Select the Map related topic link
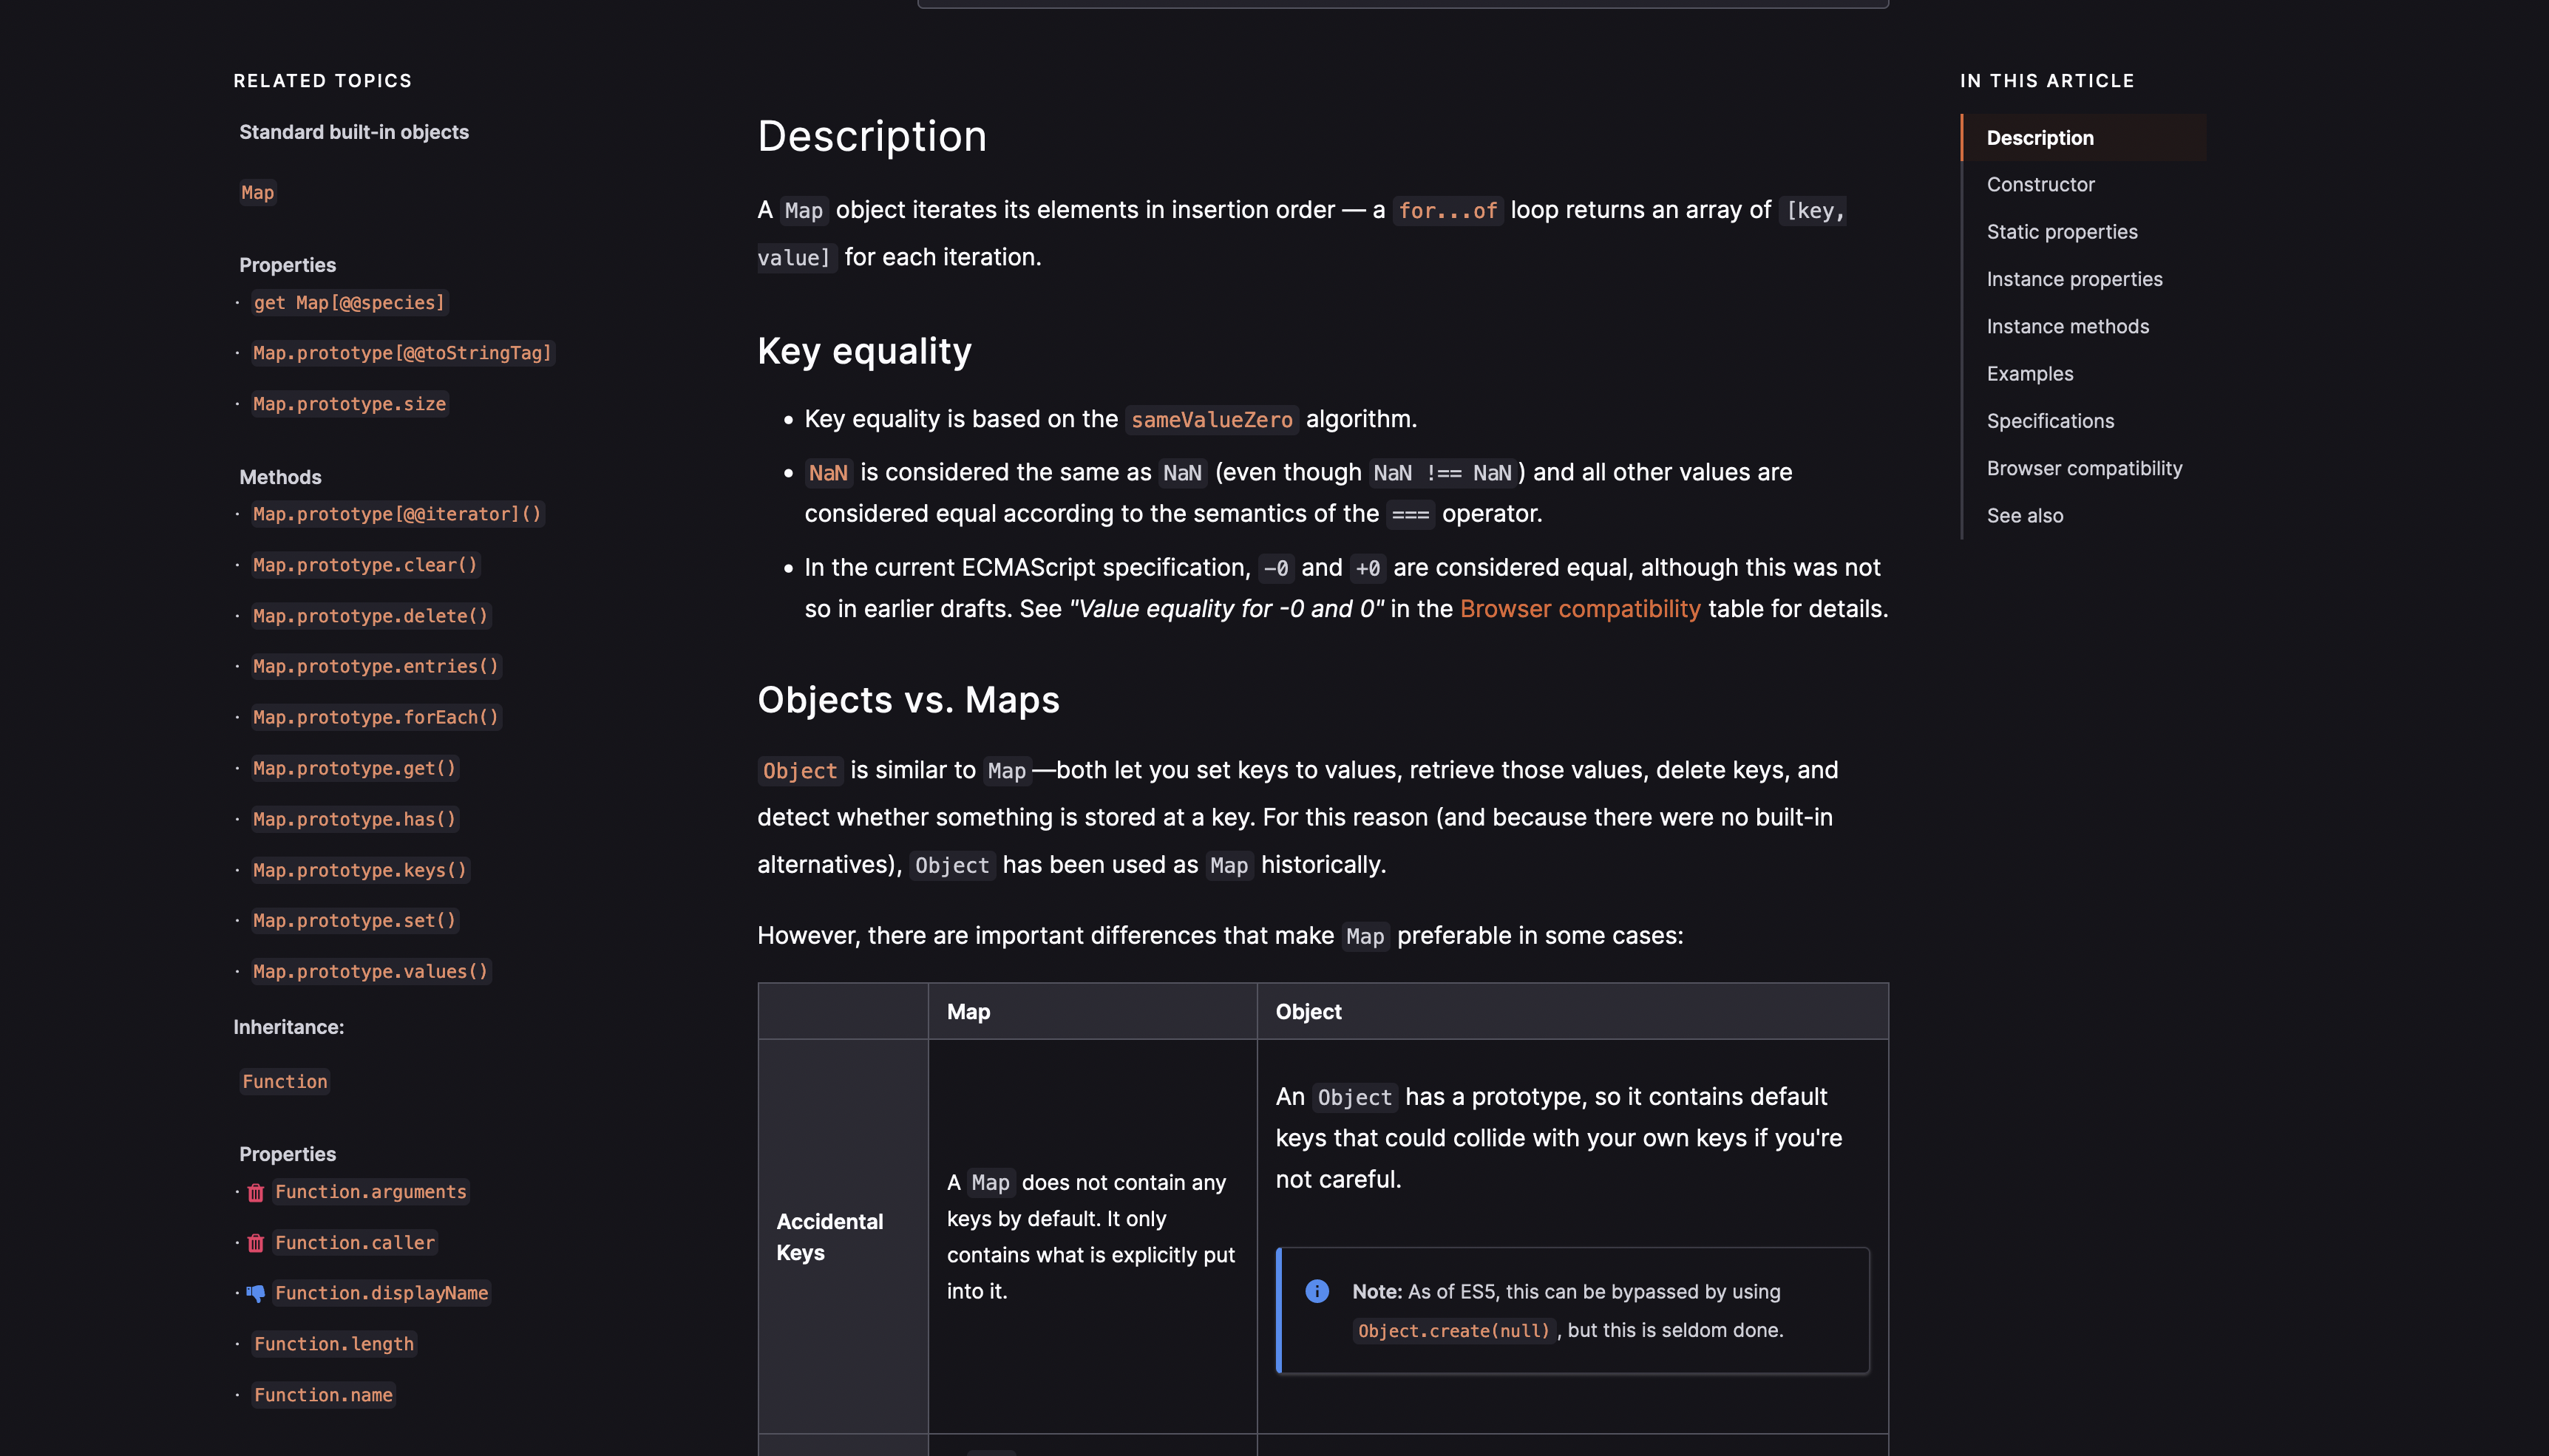This screenshot has width=2549, height=1456. pyautogui.click(x=257, y=192)
